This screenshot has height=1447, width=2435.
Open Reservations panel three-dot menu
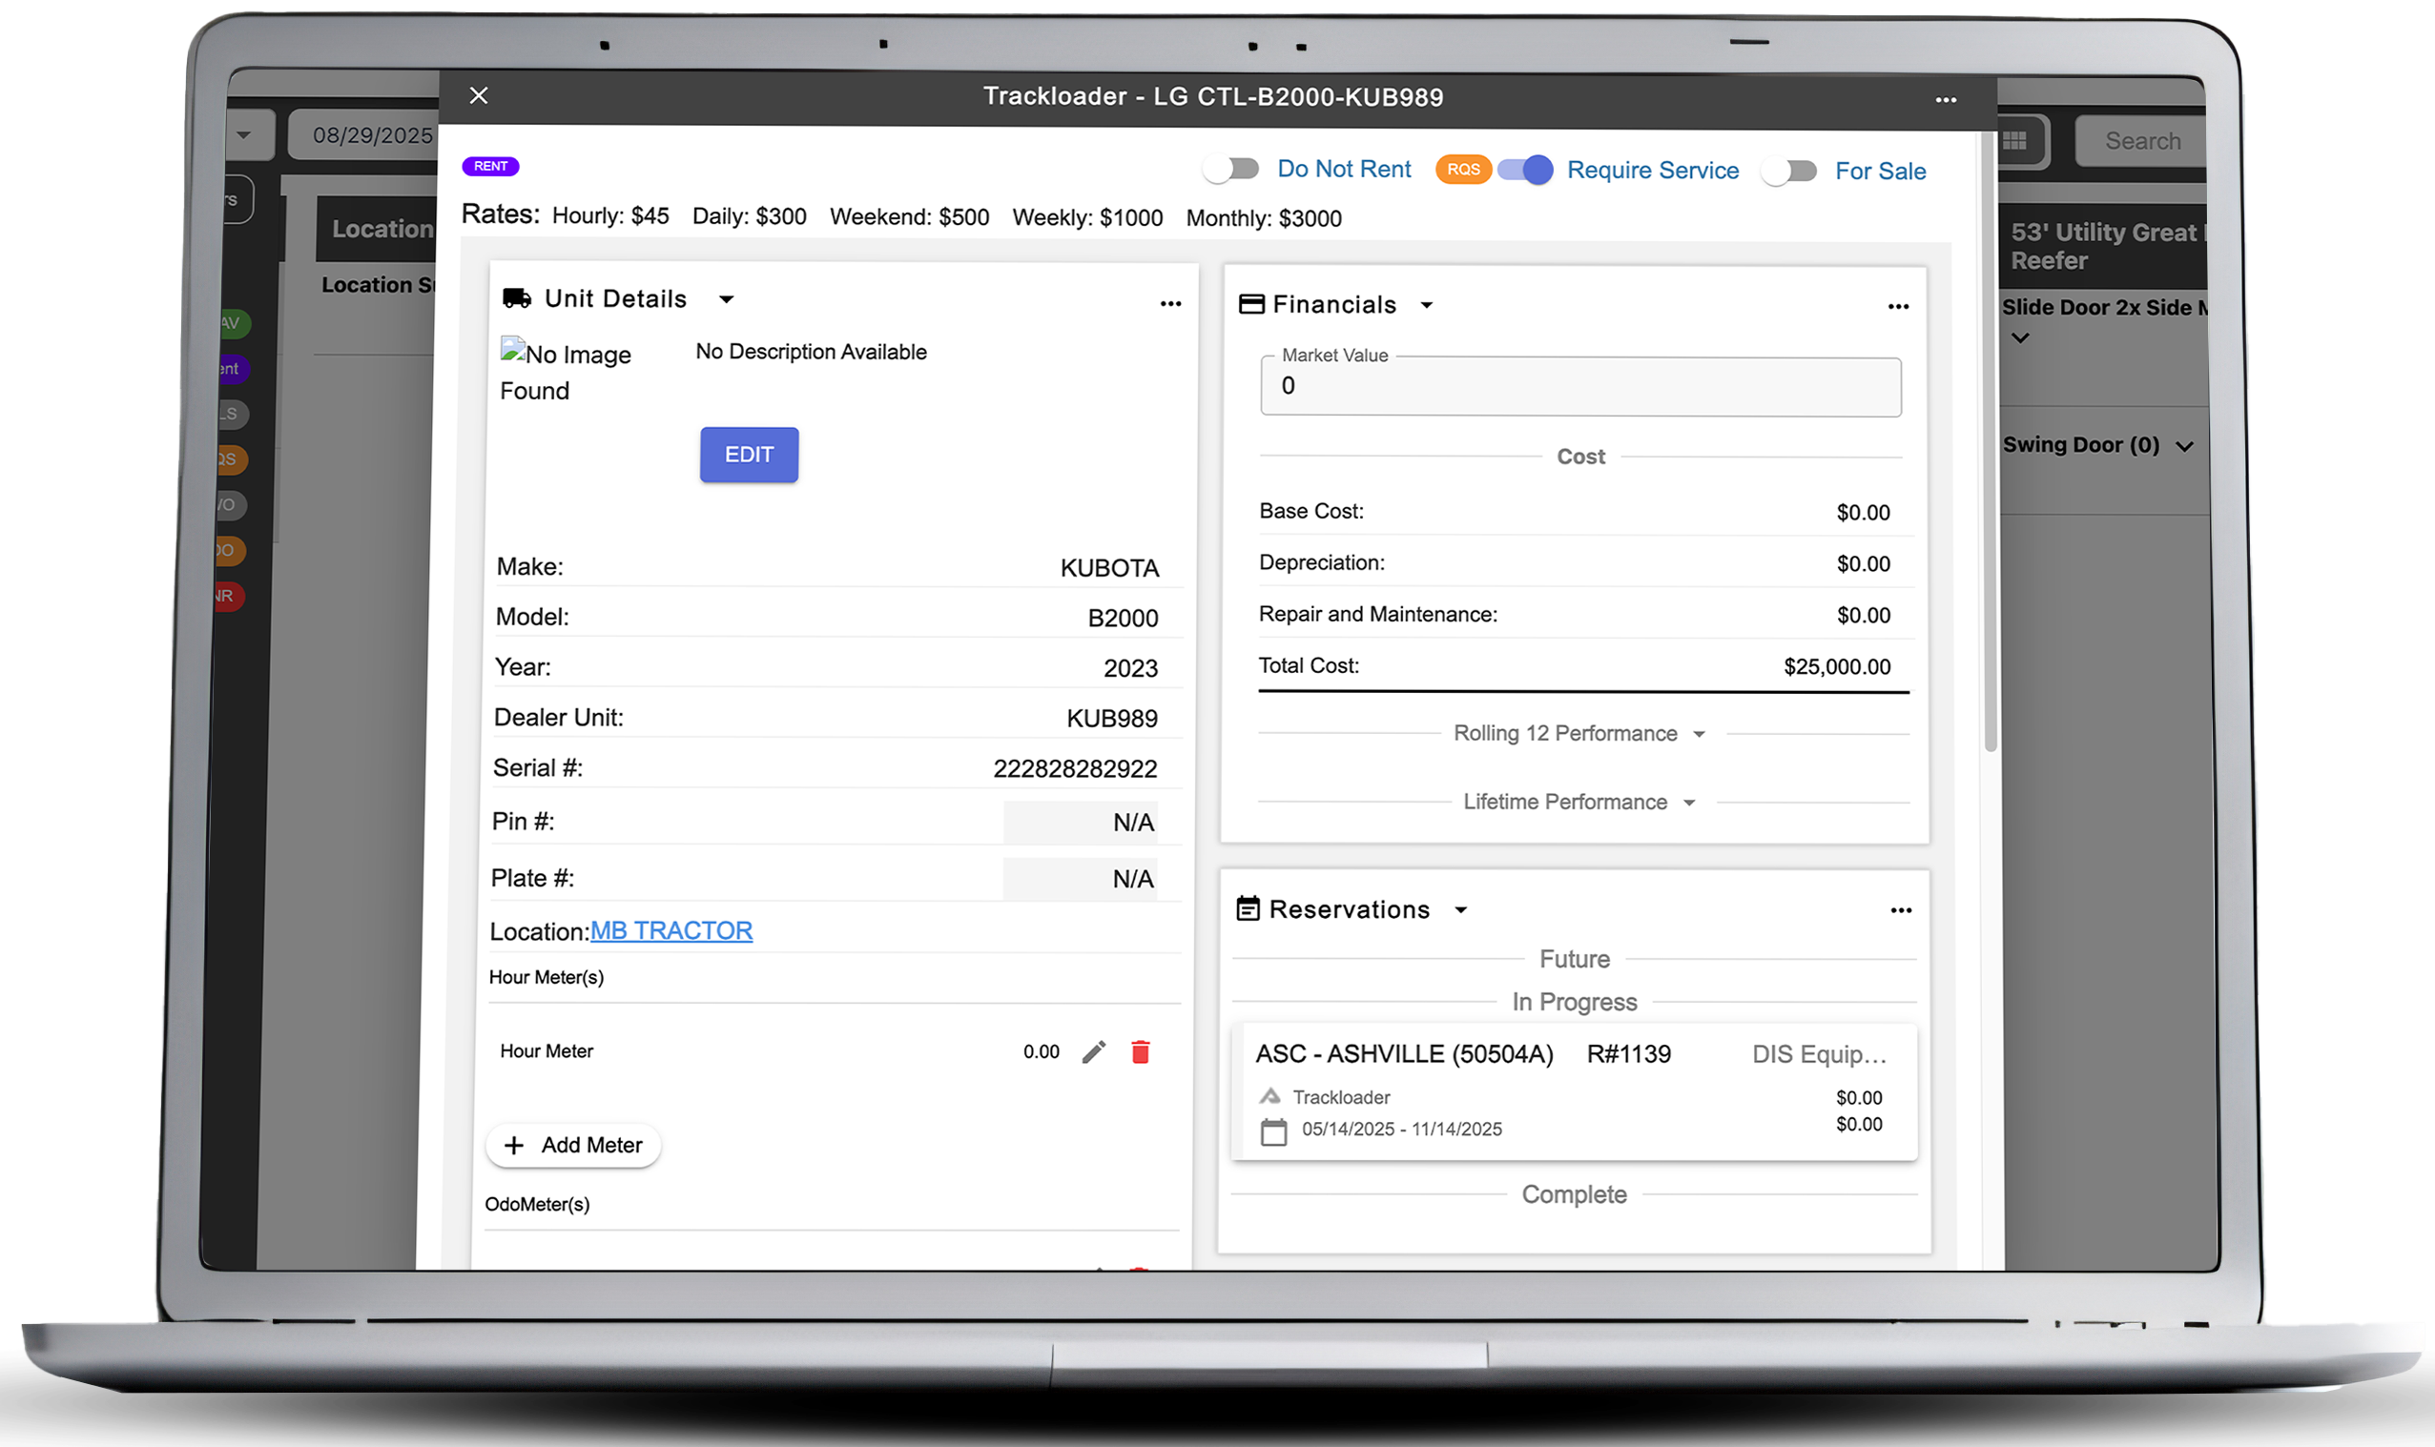(1900, 910)
